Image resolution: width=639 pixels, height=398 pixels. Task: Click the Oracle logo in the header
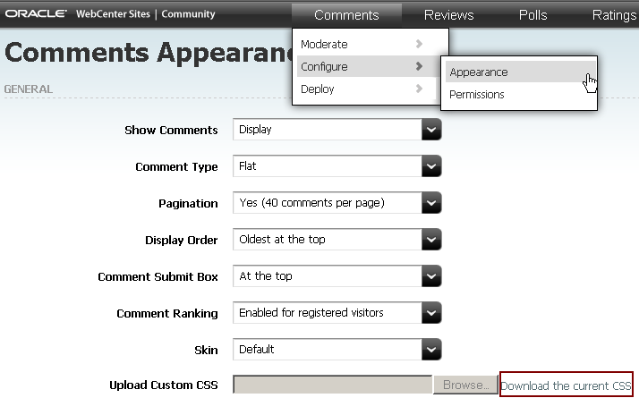coord(36,13)
